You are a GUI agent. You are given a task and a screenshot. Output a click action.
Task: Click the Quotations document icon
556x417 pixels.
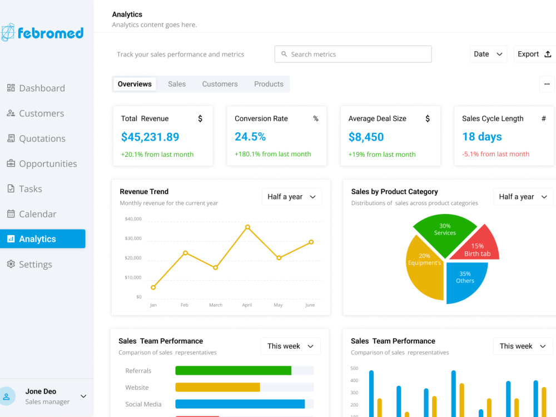pyautogui.click(x=11, y=138)
